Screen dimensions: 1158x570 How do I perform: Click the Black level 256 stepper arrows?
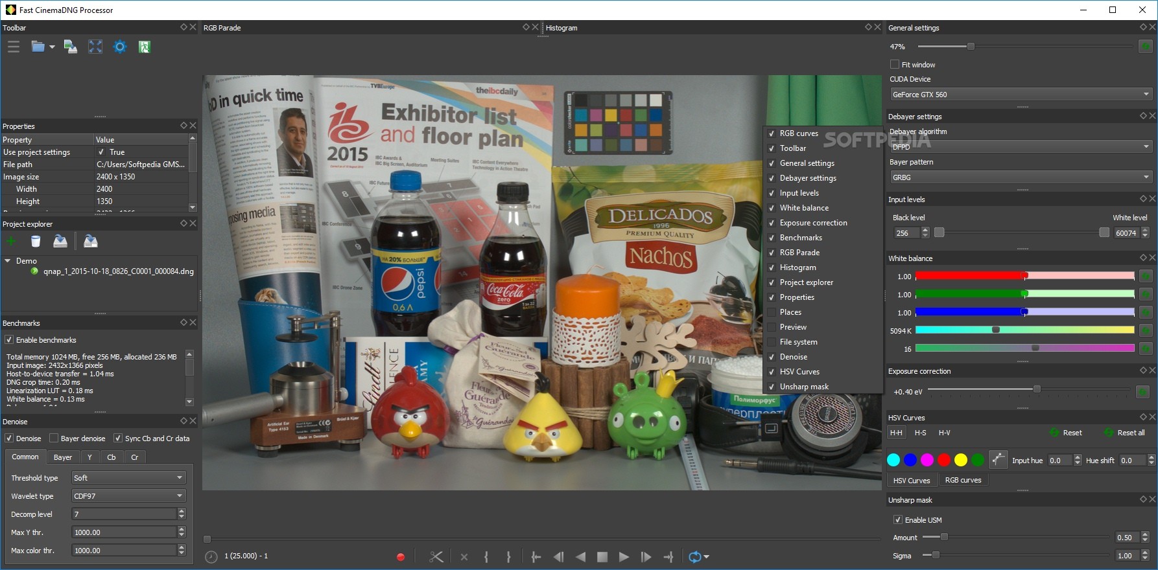[x=925, y=233]
